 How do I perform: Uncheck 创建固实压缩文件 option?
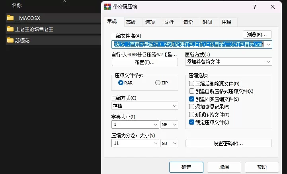(x=192, y=99)
